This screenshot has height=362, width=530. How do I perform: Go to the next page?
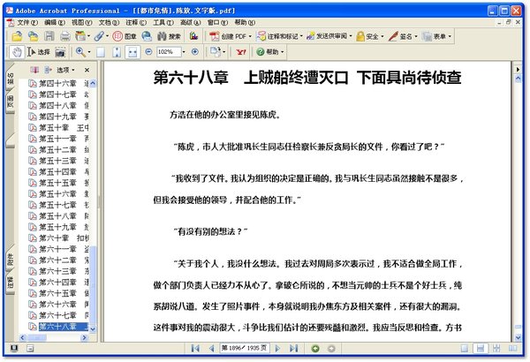click(277, 348)
